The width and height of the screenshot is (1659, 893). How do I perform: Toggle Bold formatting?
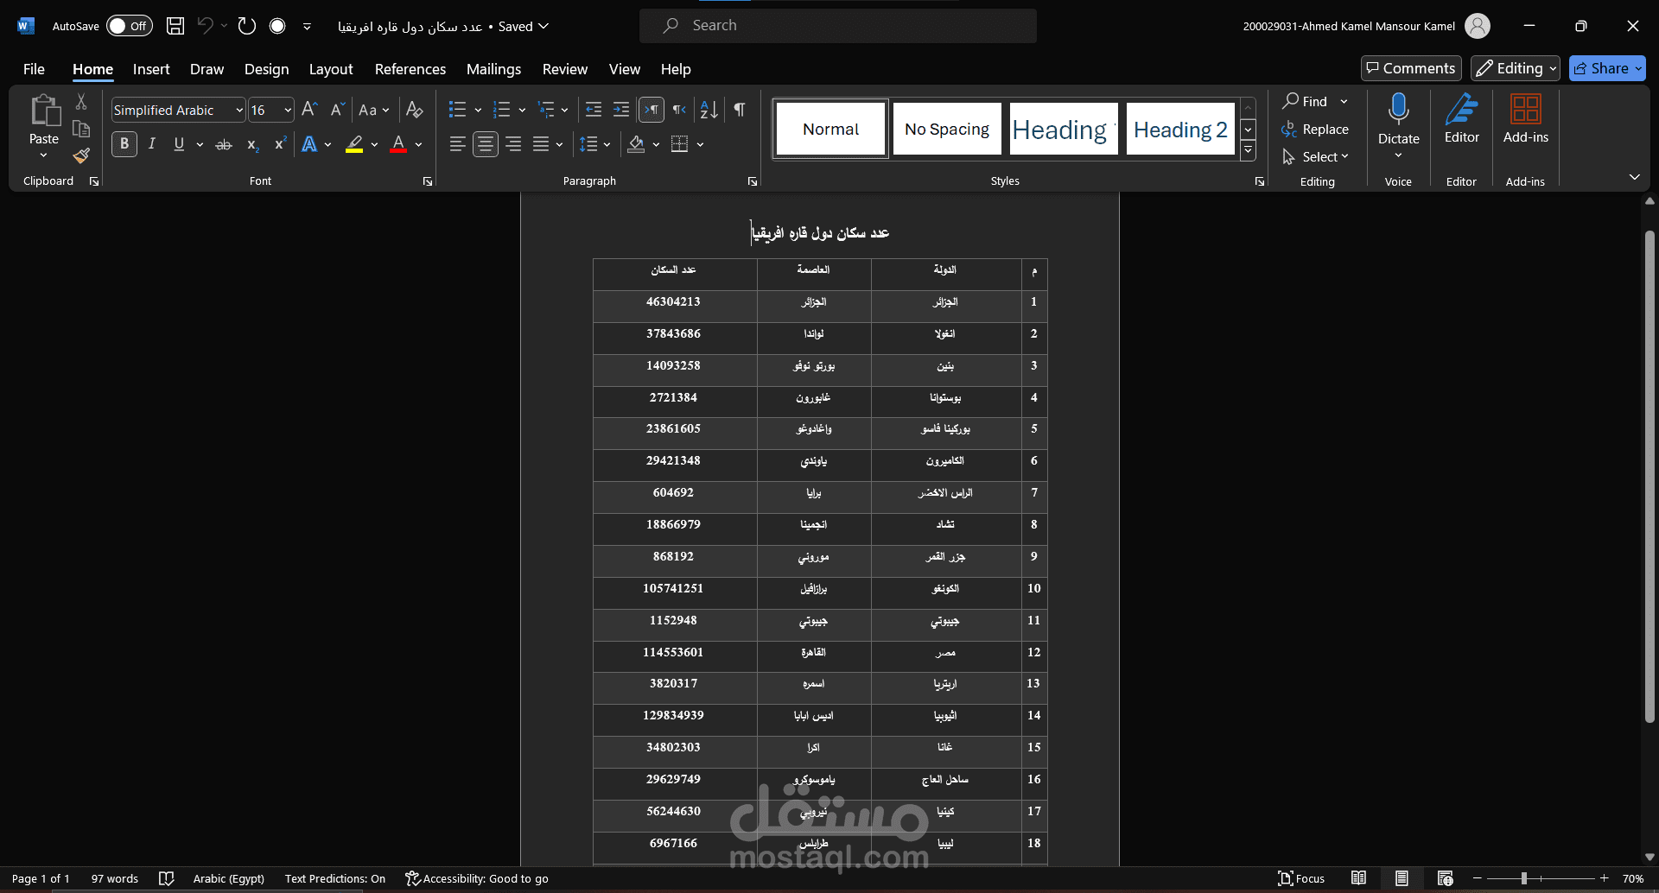pyautogui.click(x=124, y=144)
